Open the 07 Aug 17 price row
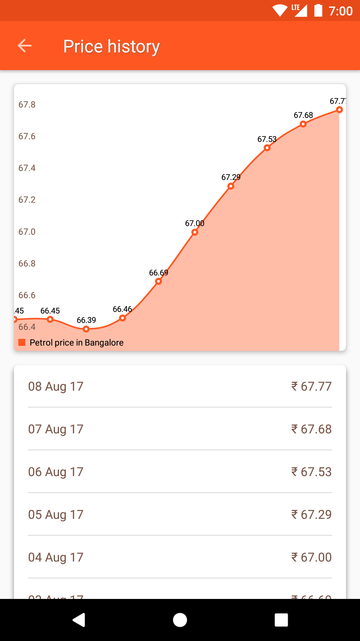The width and height of the screenshot is (360, 641). 180,429
